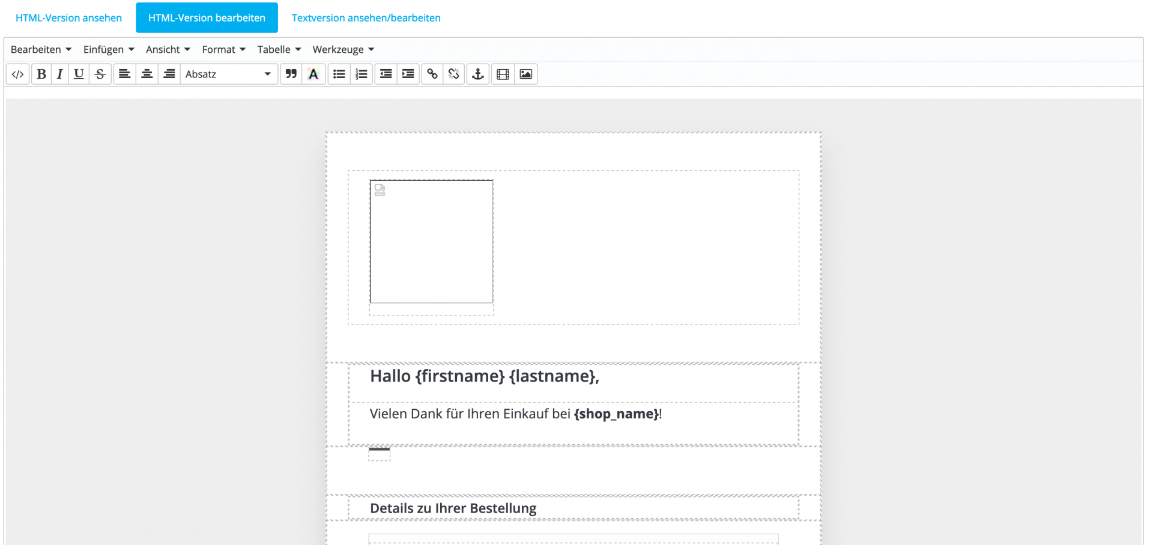Center align the text

[147, 74]
